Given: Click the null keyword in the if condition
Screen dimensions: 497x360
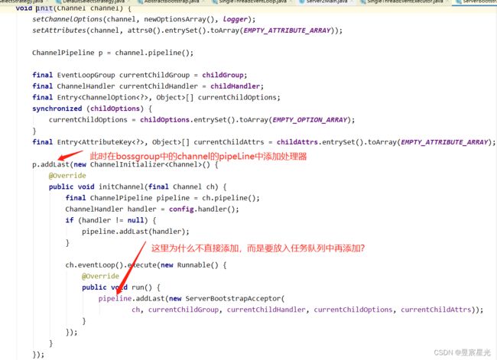Looking at the screenshot, I should 135,220.
